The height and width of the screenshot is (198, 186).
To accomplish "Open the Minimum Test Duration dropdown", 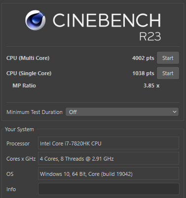I will tap(122, 112).
